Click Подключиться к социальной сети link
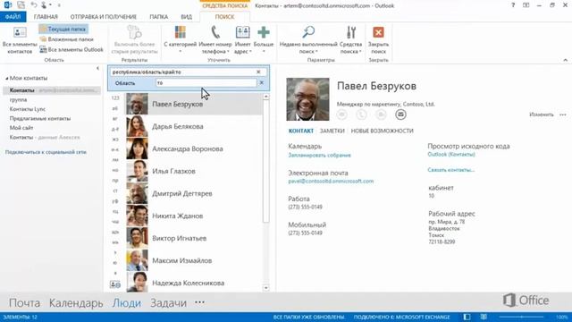The width and height of the screenshot is (572, 322). pyautogui.click(x=46, y=152)
